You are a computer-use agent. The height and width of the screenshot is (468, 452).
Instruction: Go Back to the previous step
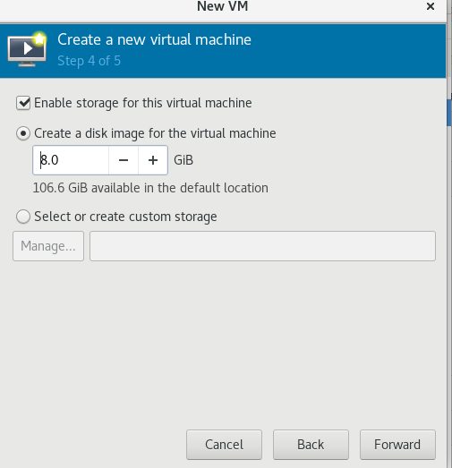[311, 445]
